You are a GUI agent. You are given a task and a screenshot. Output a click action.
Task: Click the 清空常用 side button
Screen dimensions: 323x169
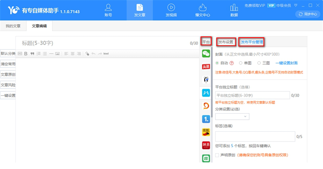pos(8,64)
